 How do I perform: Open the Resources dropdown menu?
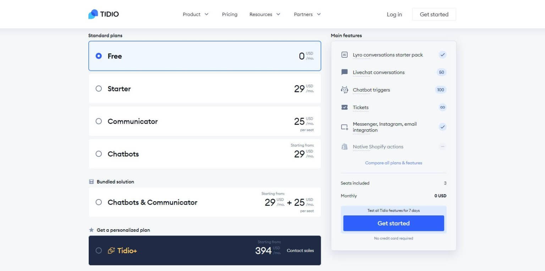[x=265, y=15]
